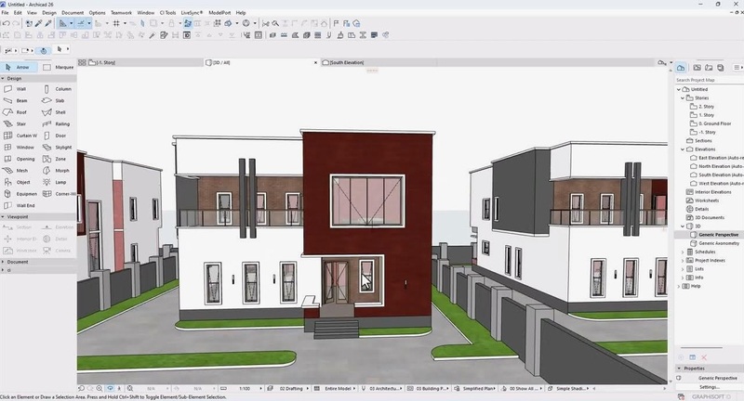744x401 pixels.
Task: Click the Settings... button in Properties
Action: [x=709, y=387]
